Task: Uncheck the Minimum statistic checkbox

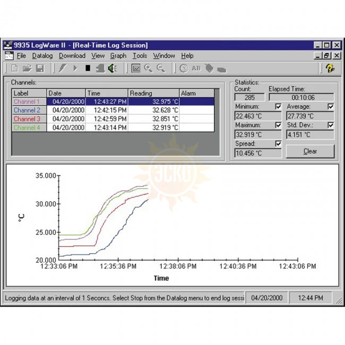Action: (278, 107)
